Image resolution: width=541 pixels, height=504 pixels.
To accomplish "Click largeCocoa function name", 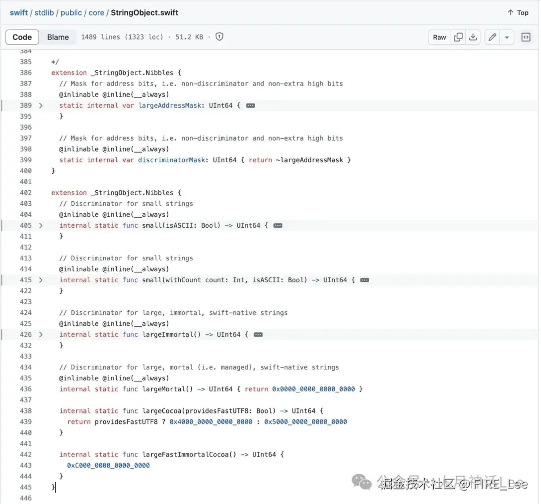I will pyautogui.click(x=161, y=411).
